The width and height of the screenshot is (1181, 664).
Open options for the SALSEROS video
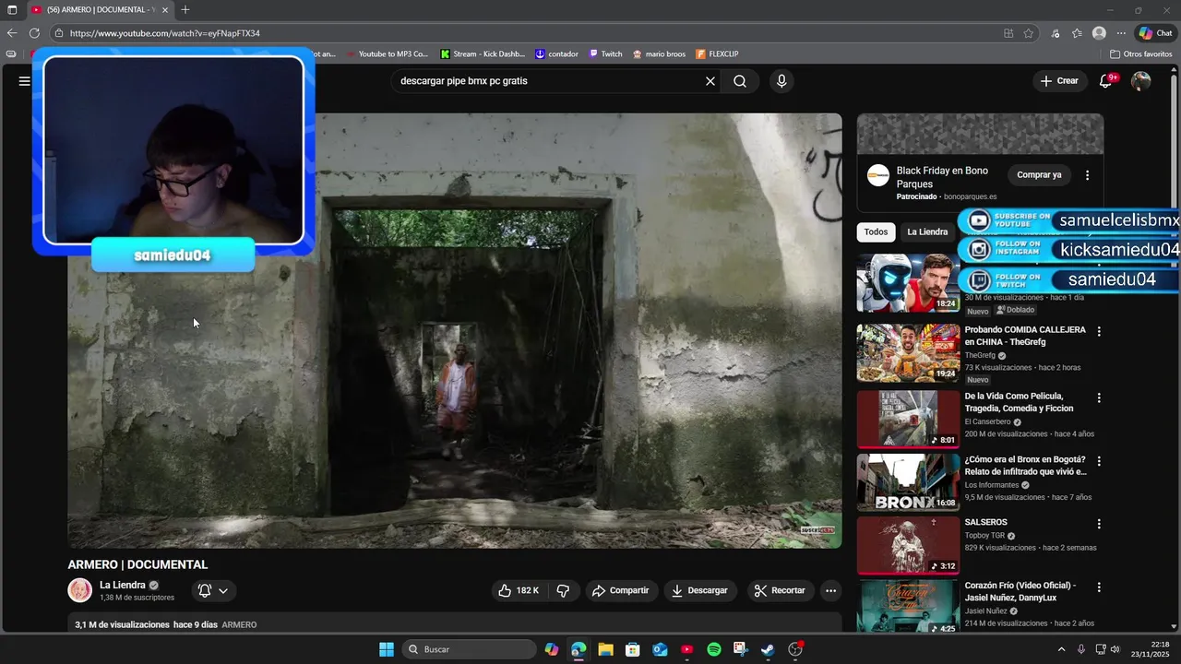coord(1099,524)
